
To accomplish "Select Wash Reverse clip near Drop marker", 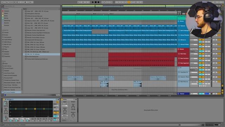I will tap(104, 84).
